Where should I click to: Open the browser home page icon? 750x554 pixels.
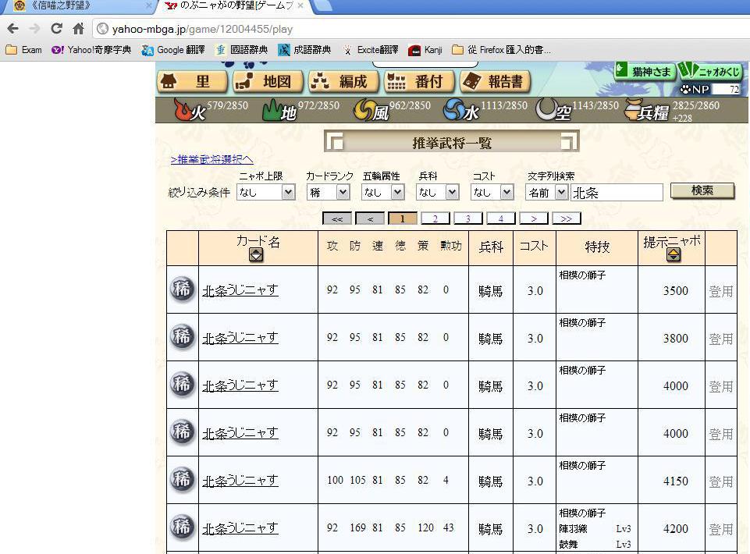pyautogui.click(x=79, y=29)
